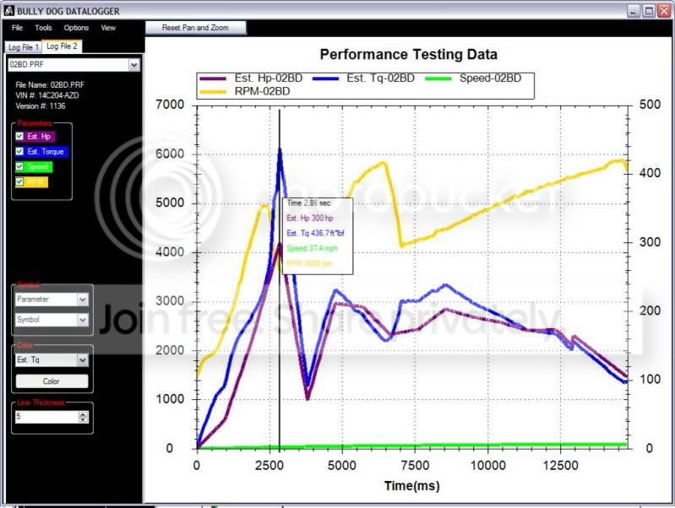Viewport: 675px width, 508px height.
Task: Decrease line thickness with the down arrow
Action: pyautogui.click(x=83, y=419)
